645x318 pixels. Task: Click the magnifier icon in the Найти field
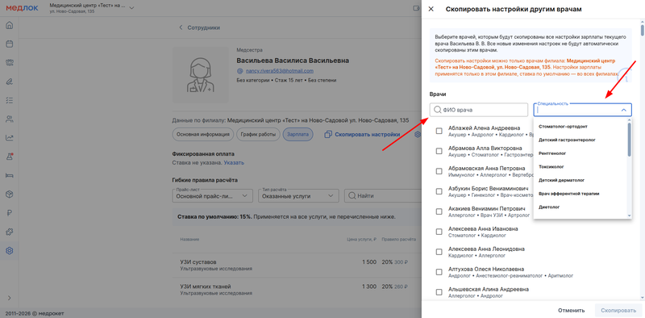pyautogui.click(x=352, y=196)
